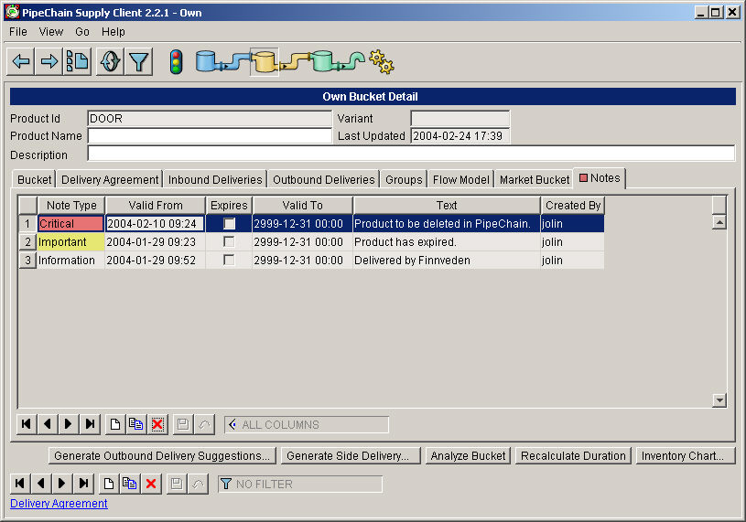Viewport: 746px width, 522px height.
Task: Open the Inventory Chart button
Action: 686,455
